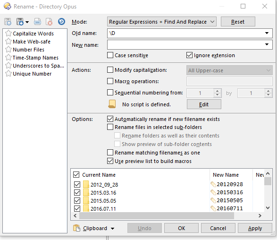Viewport: 277px width, 240px height.
Task: Click the Reset button
Action: tap(238, 22)
